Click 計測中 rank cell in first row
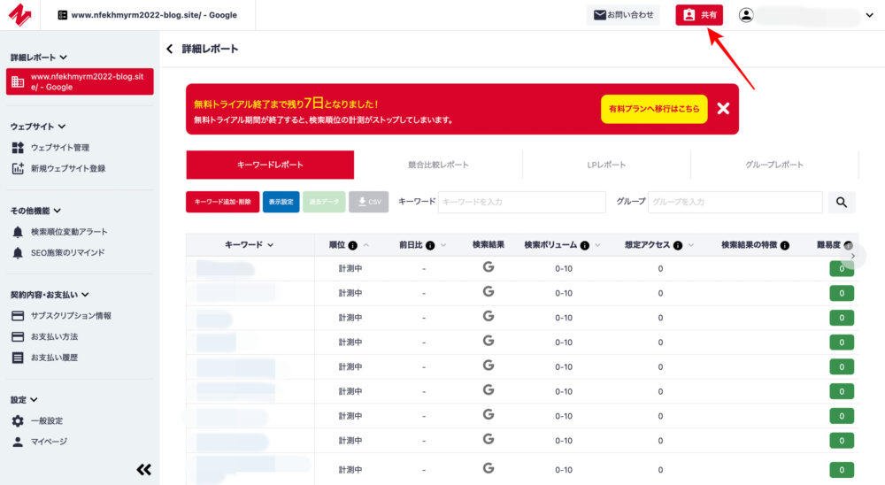 [350, 269]
